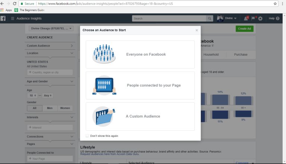
Task: Click the Divine profile picture
Action: pyautogui.click(x=220, y=18)
